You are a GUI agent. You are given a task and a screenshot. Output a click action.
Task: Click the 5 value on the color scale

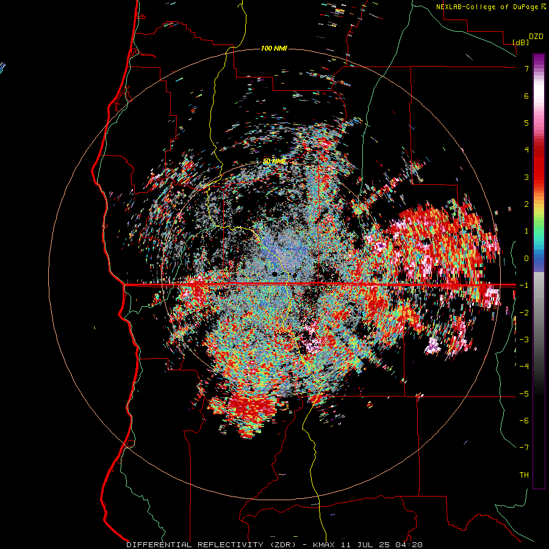pos(526,123)
